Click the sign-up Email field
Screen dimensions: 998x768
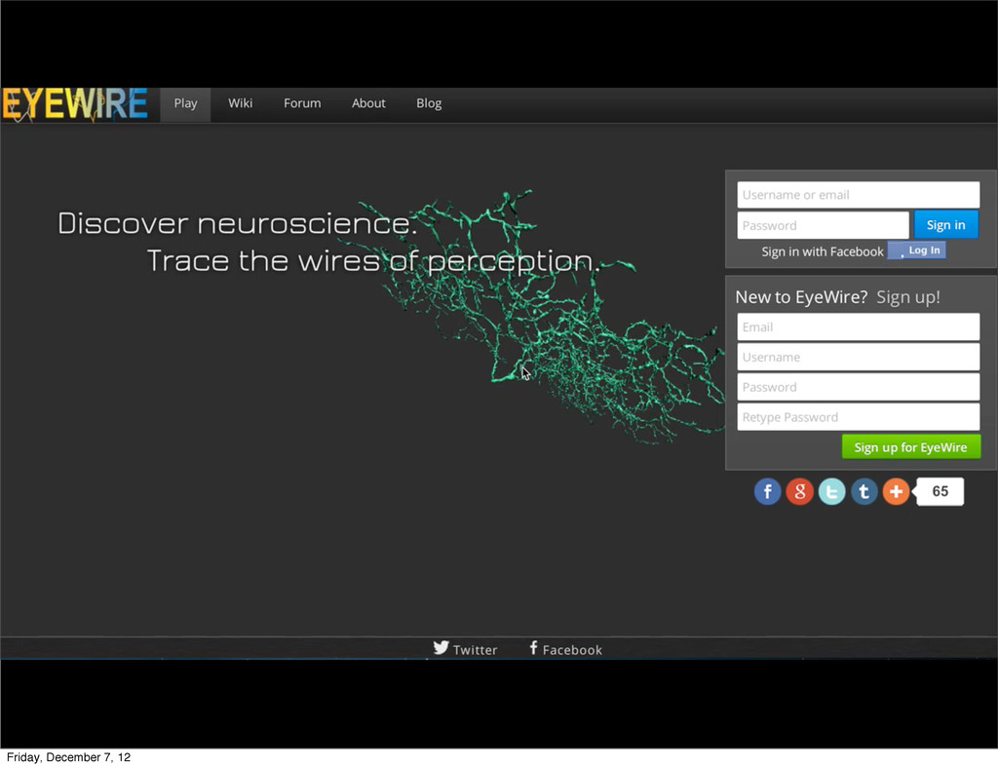click(x=858, y=327)
